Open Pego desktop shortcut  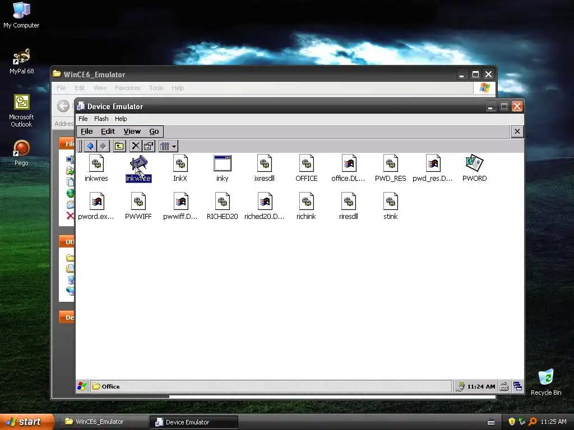[x=21, y=153]
